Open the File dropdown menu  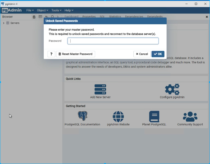pos(30,10)
